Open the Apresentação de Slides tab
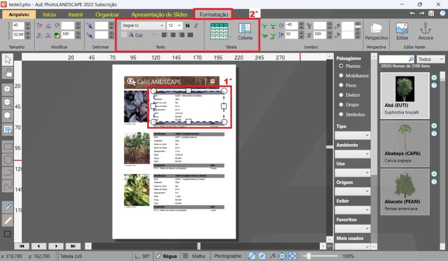 160,15
